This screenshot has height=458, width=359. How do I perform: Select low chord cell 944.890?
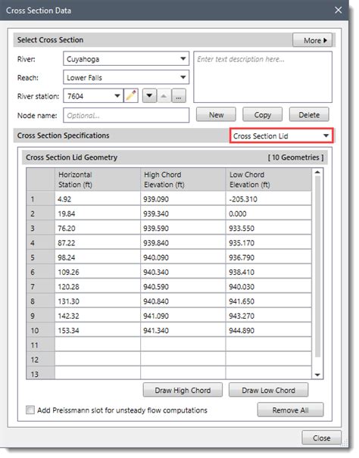pyautogui.click(x=268, y=330)
